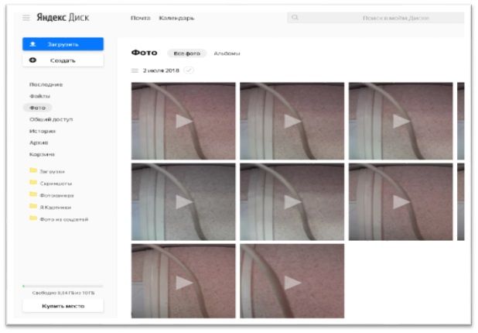Image resolution: width=478 pixels, height=333 pixels.
Task: Click the folder icon next to Я.Картинки
Action: click(33, 206)
